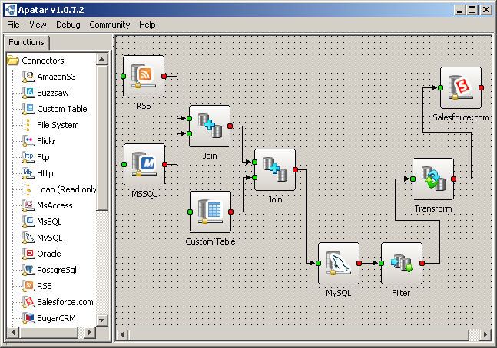Select the RSS node on the canvas
This screenshot has width=497, height=348.
click(x=144, y=76)
